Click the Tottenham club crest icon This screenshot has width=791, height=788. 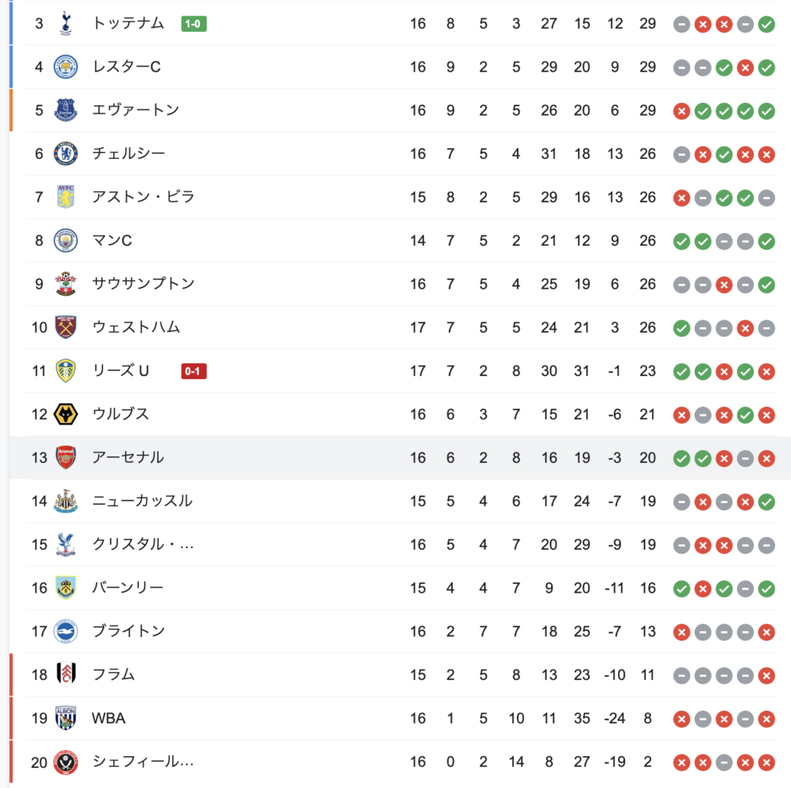(x=66, y=24)
